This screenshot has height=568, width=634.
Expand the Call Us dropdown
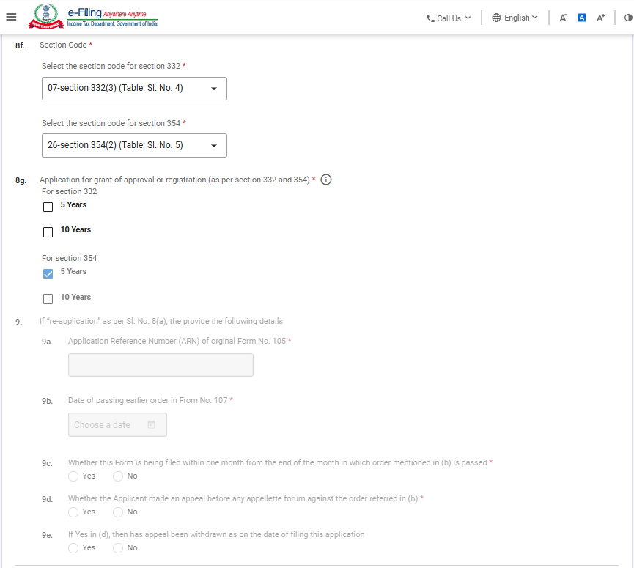449,18
